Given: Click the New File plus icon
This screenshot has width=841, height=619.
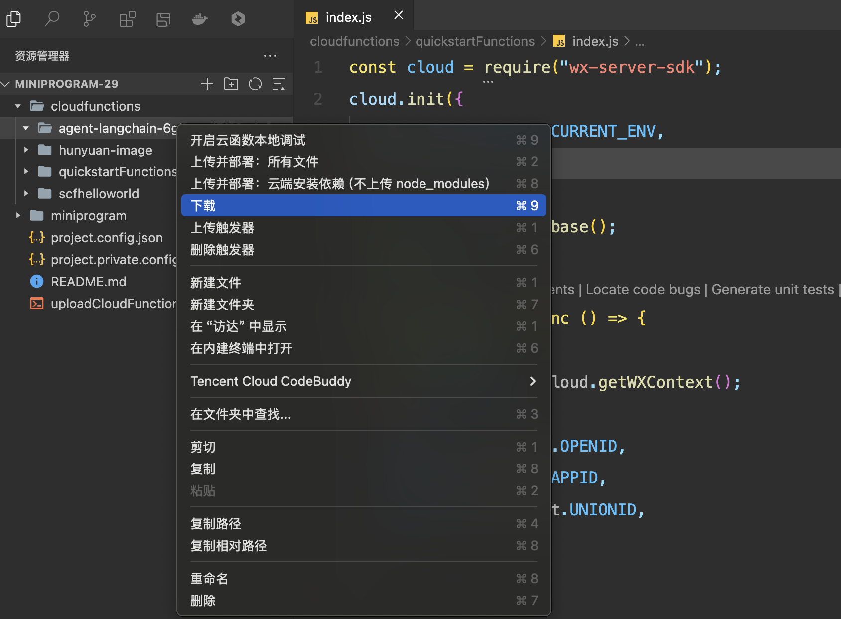Looking at the screenshot, I should click(x=207, y=84).
